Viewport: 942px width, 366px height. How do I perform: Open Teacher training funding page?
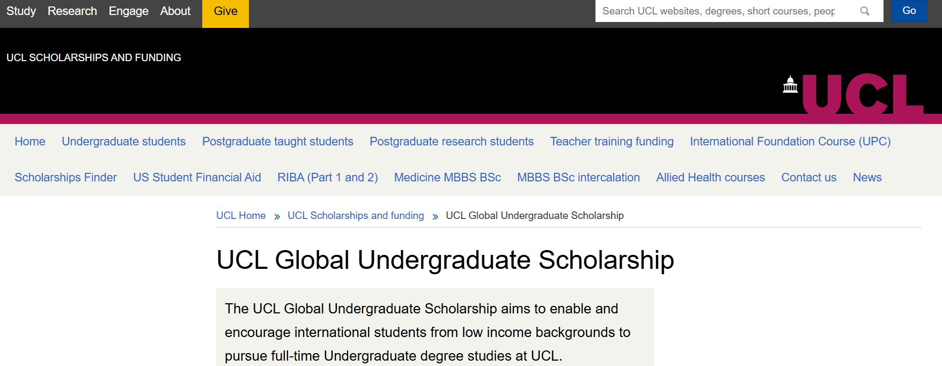point(612,142)
